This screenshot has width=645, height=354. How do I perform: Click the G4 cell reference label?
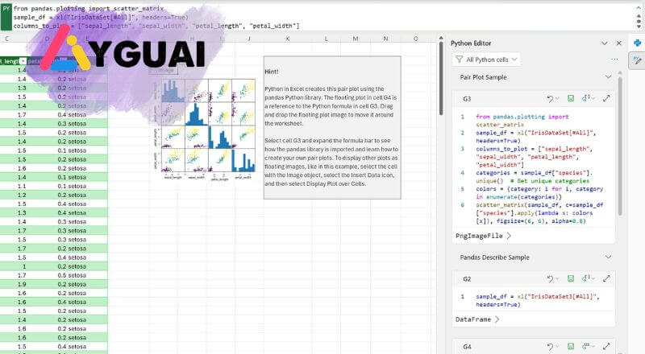coord(467,347)
